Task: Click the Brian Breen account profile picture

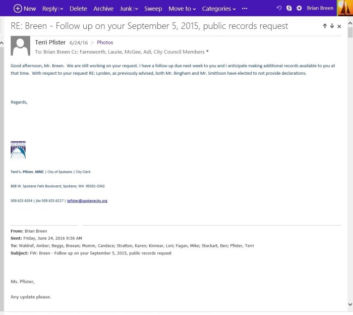Action: [344, 8]
